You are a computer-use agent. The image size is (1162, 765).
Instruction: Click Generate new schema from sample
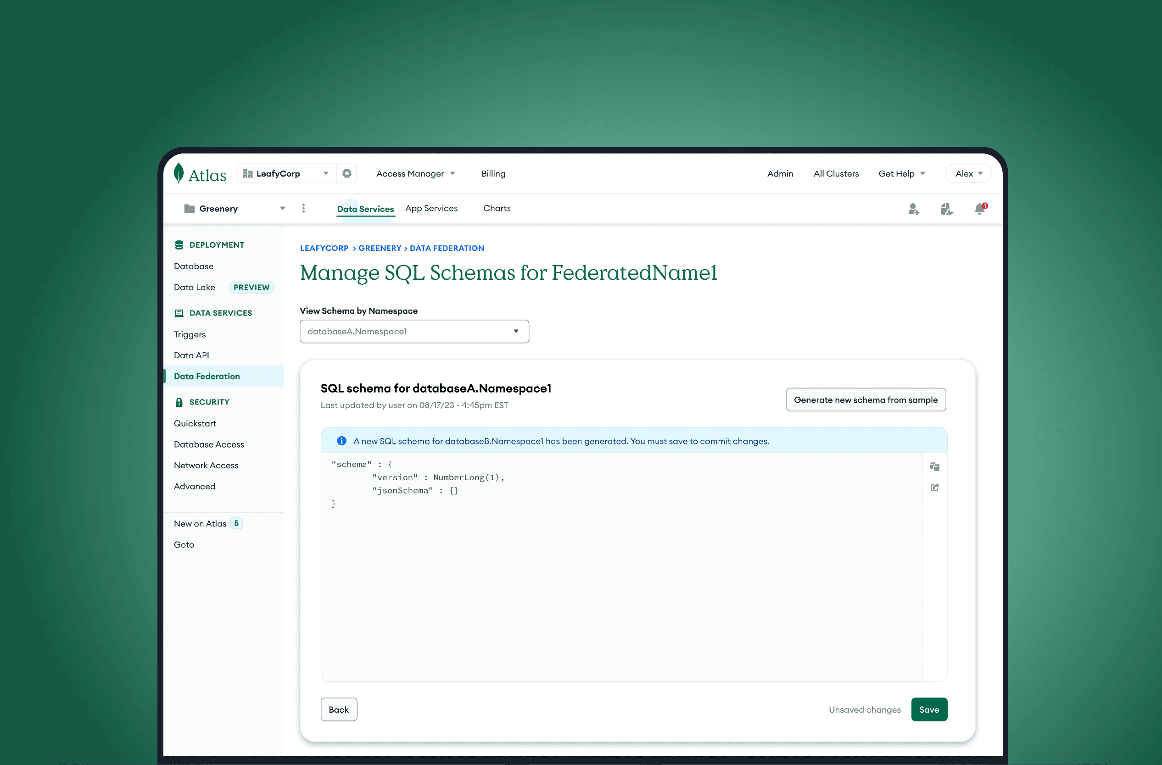pyautogui.click(x=865, y=400)
